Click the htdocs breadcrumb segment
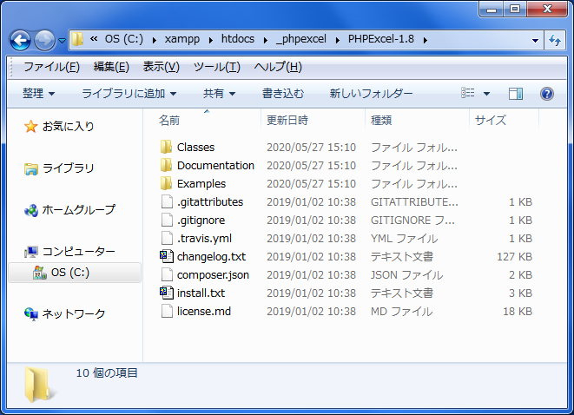Image resolution: width=574 pixels, height=415 pixels. tap(238, 39)
